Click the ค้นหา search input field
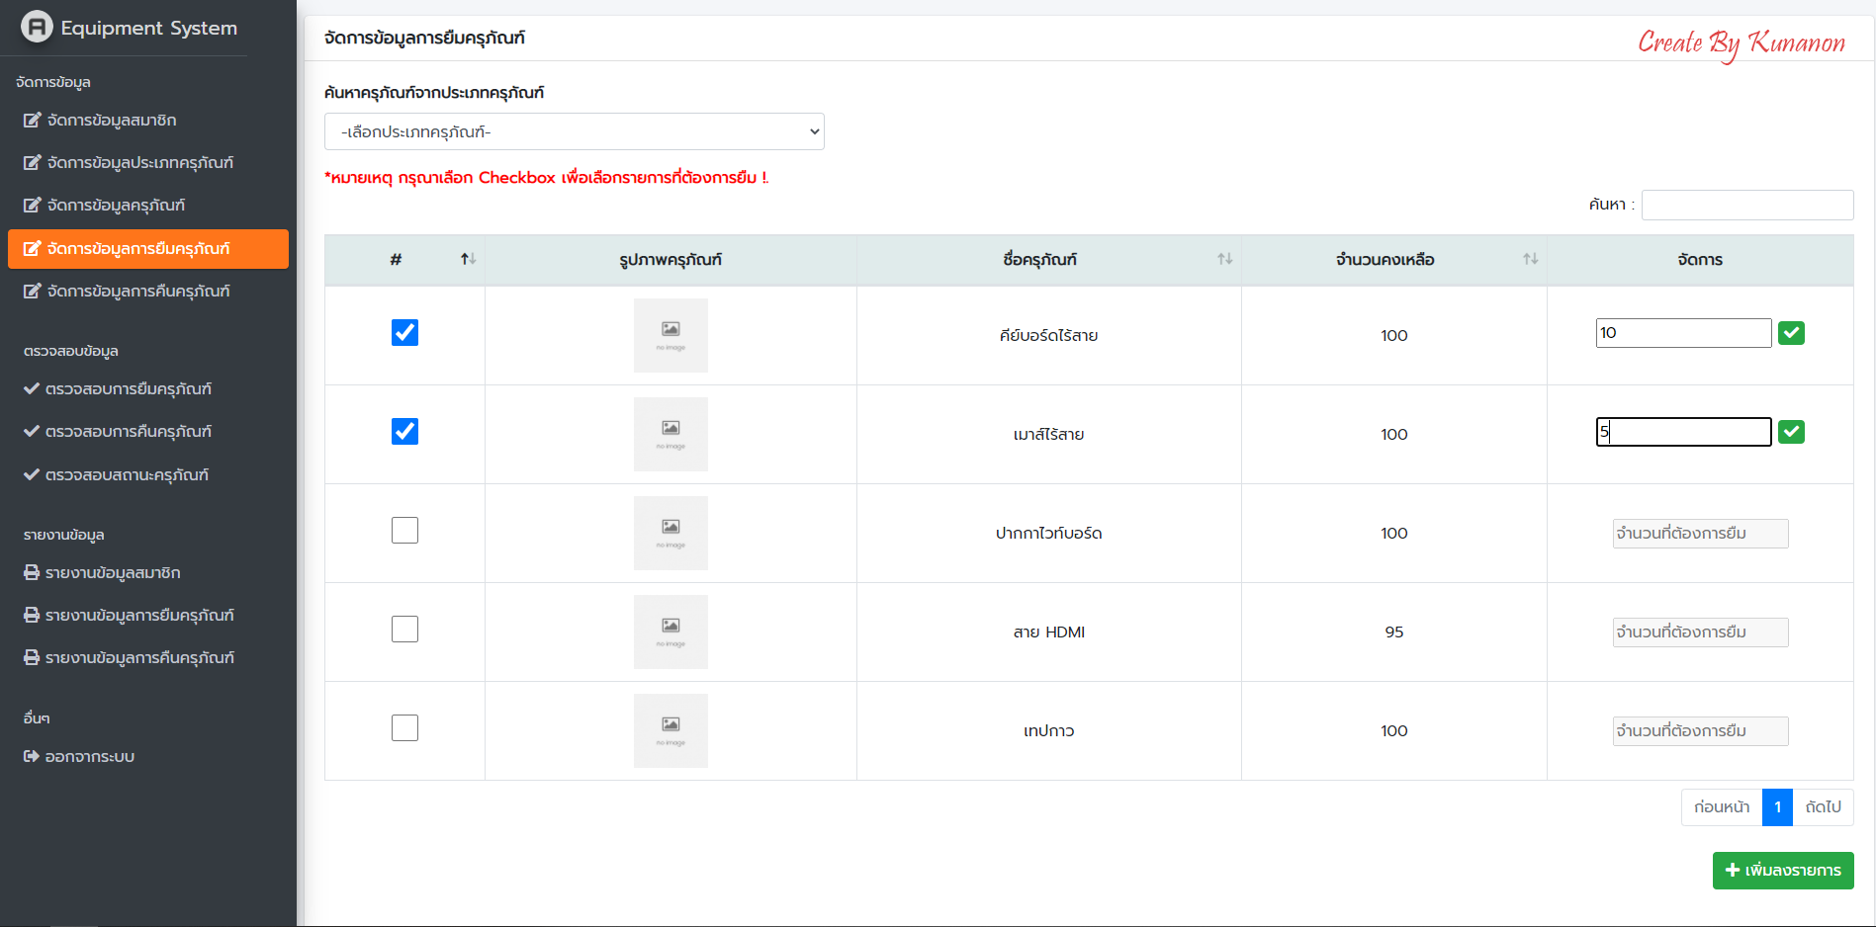 [1746, 205]
